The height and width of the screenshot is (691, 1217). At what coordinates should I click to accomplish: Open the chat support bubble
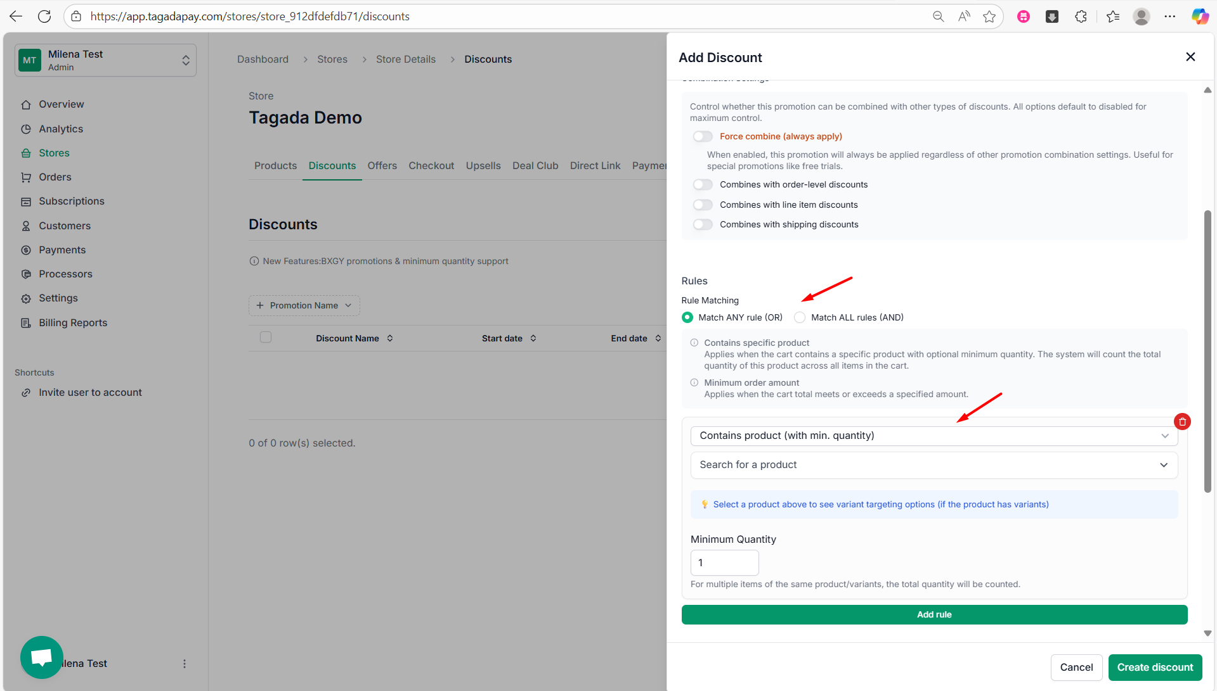[42, 657]
